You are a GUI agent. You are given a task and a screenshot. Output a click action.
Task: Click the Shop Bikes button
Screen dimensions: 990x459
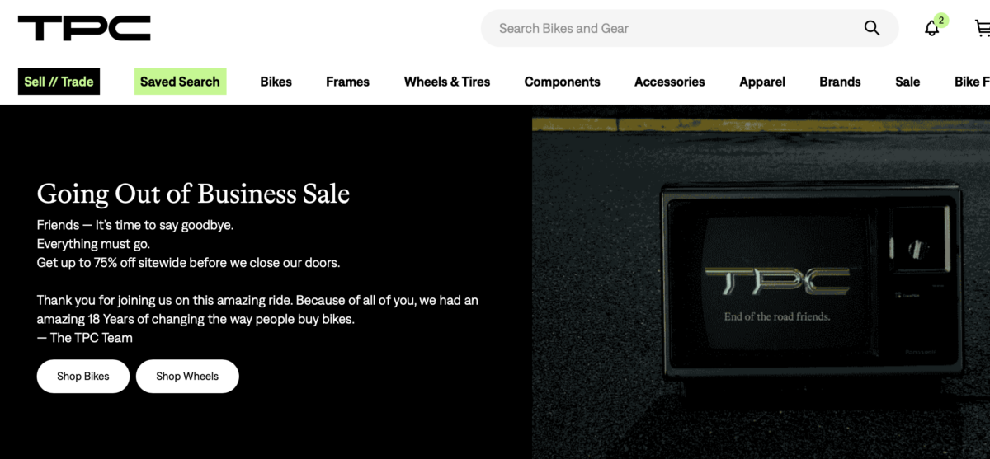pos(83,376)
